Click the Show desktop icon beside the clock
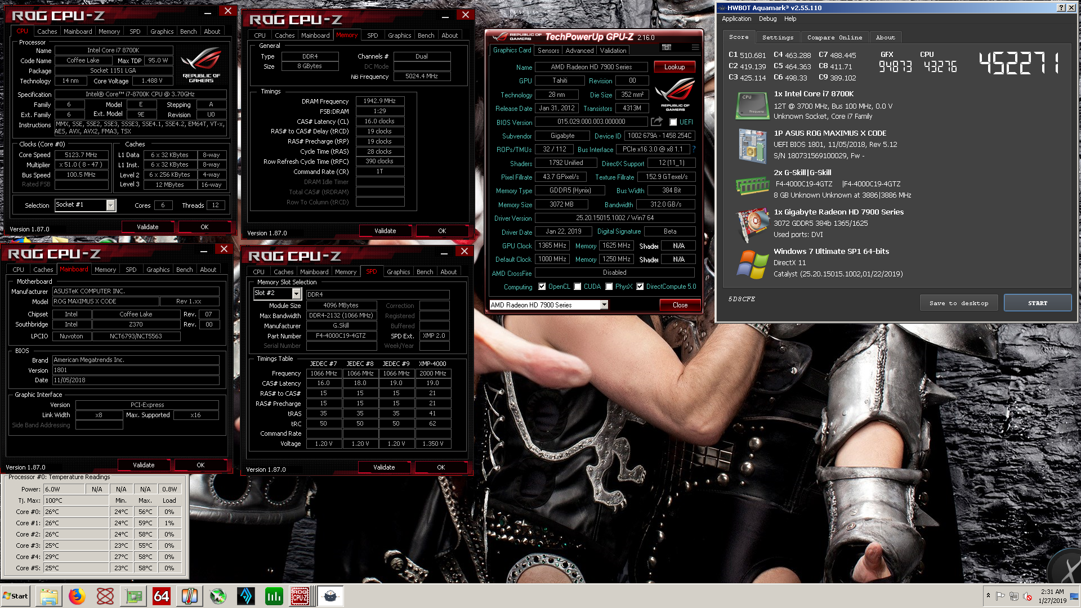Screen dimensions: 1081x608 (x=1074, y=596)
